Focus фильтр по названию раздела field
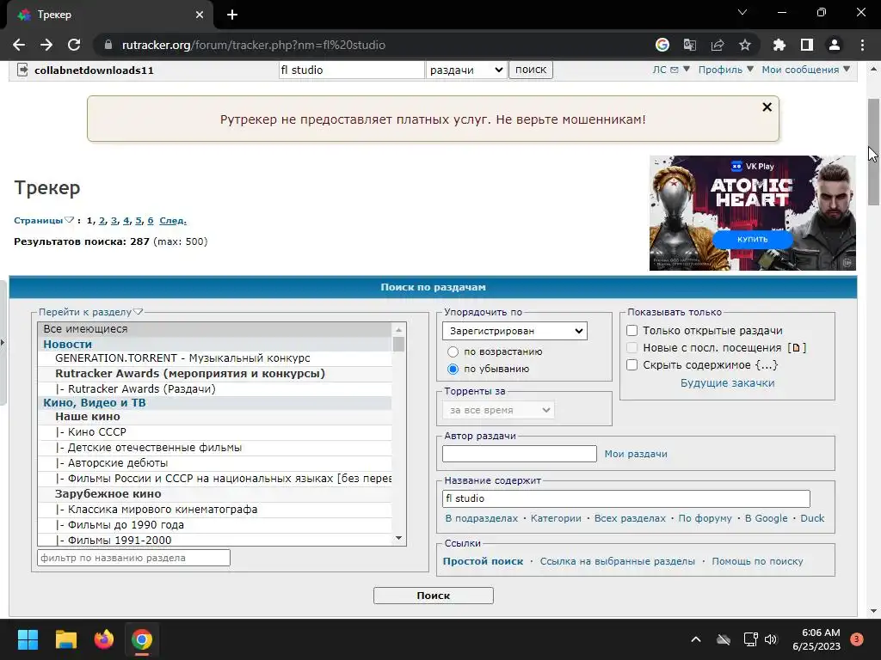 pyautogui.click(x=133, y=558)
